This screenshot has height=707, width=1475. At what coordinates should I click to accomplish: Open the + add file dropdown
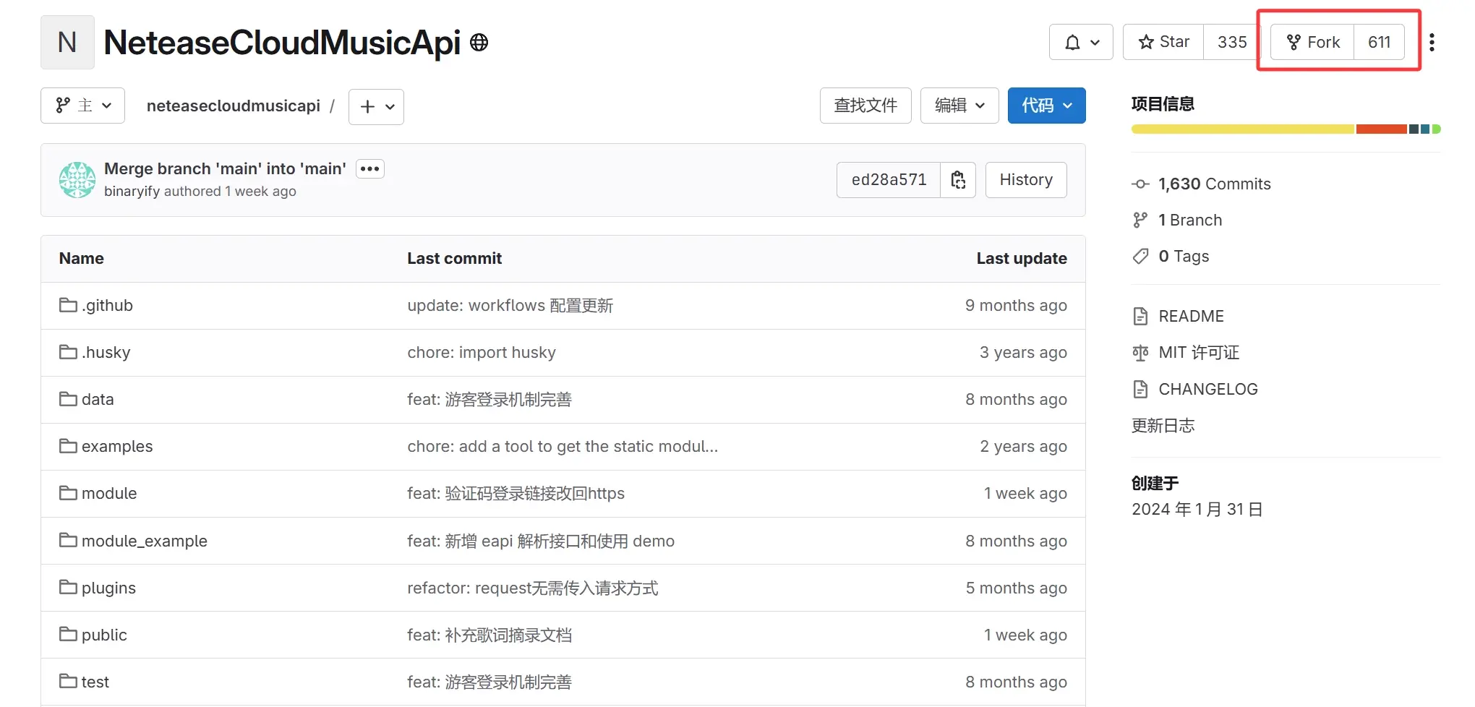coord(375,106)
